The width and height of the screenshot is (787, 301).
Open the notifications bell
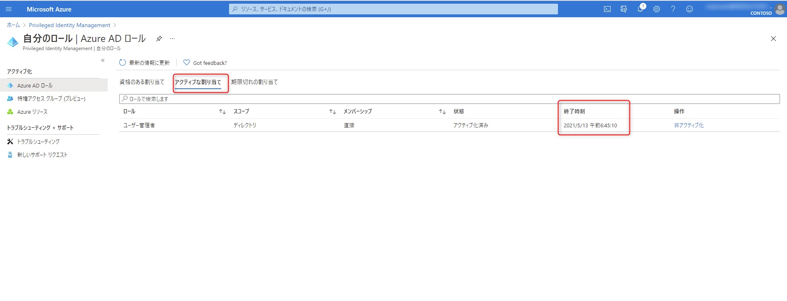point(640,9)
